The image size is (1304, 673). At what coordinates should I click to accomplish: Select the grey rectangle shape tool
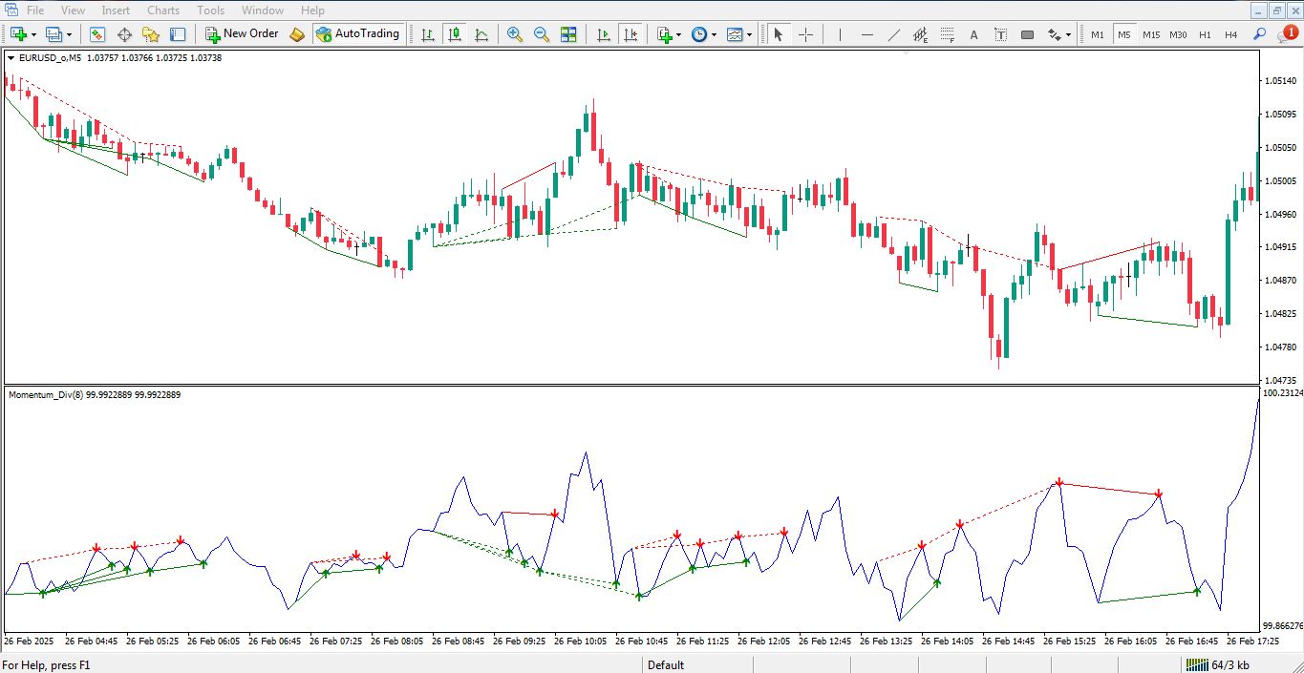[x=1027, y=34]
